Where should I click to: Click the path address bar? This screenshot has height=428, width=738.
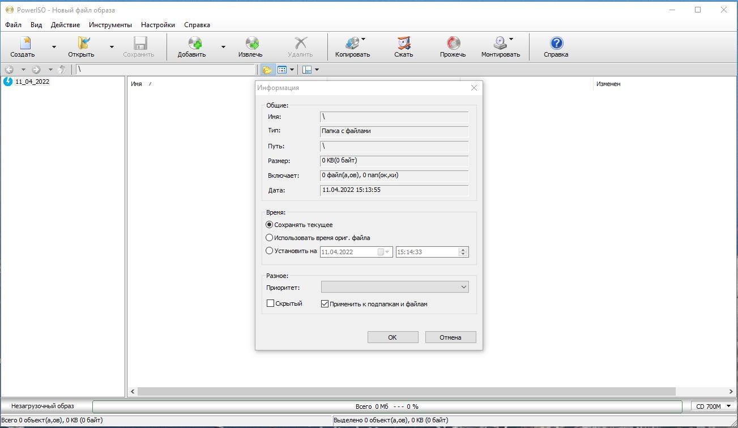(165, 70)
